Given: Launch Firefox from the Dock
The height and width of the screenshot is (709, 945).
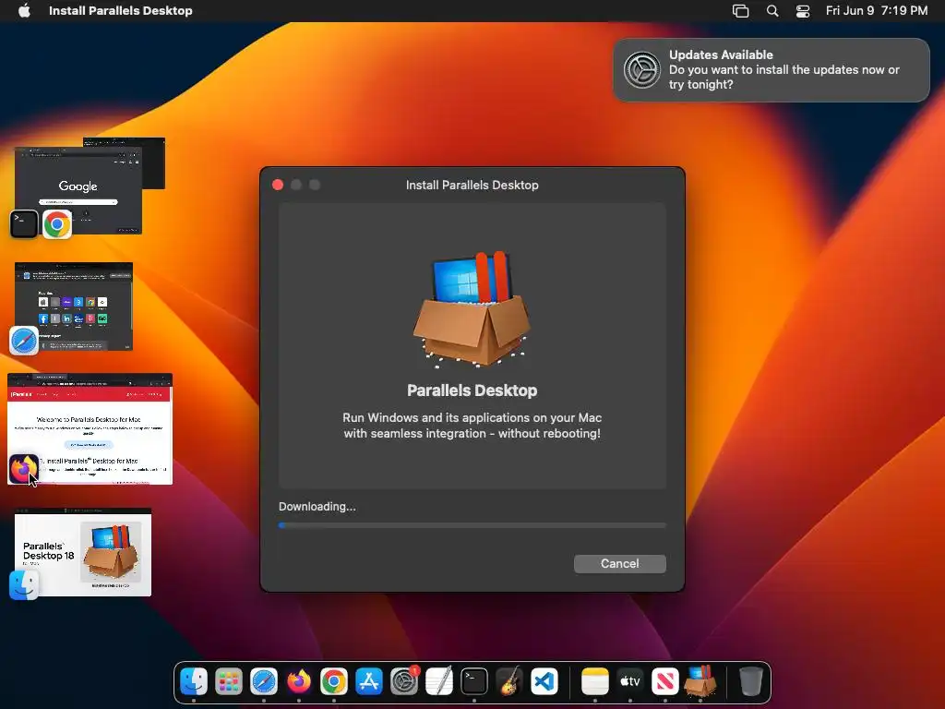Looking at the screenshot, I should click(299, 682).
